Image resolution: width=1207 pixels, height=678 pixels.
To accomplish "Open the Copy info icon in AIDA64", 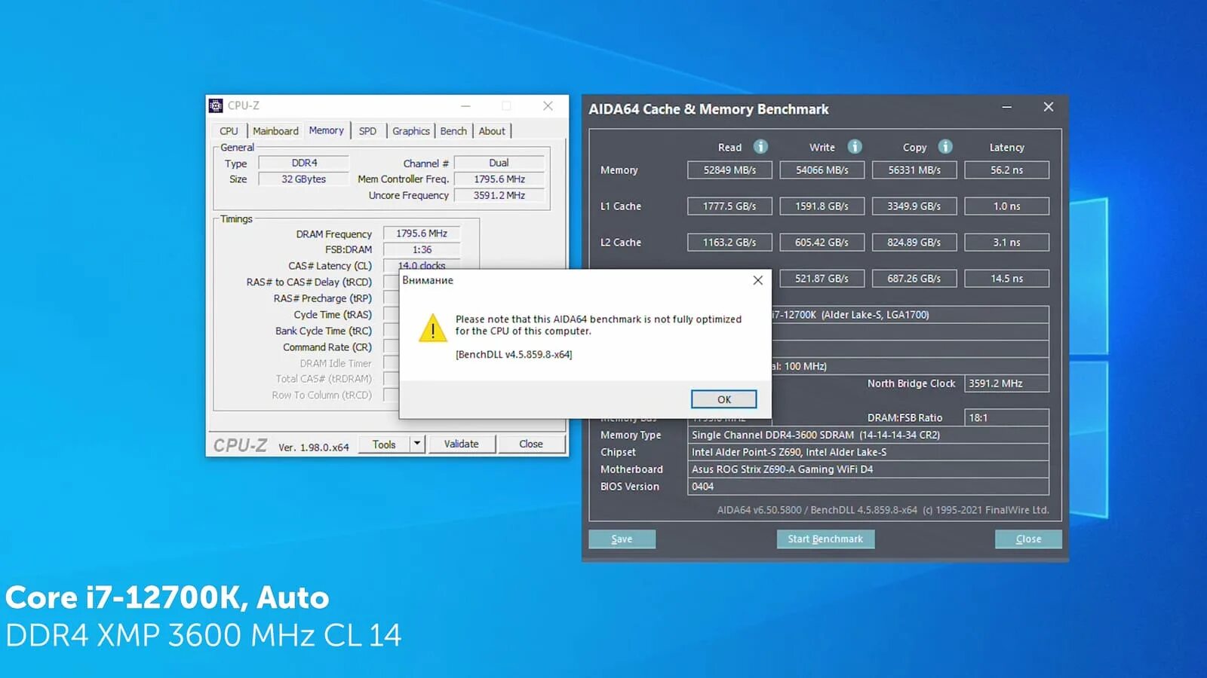I will (945, 147).
